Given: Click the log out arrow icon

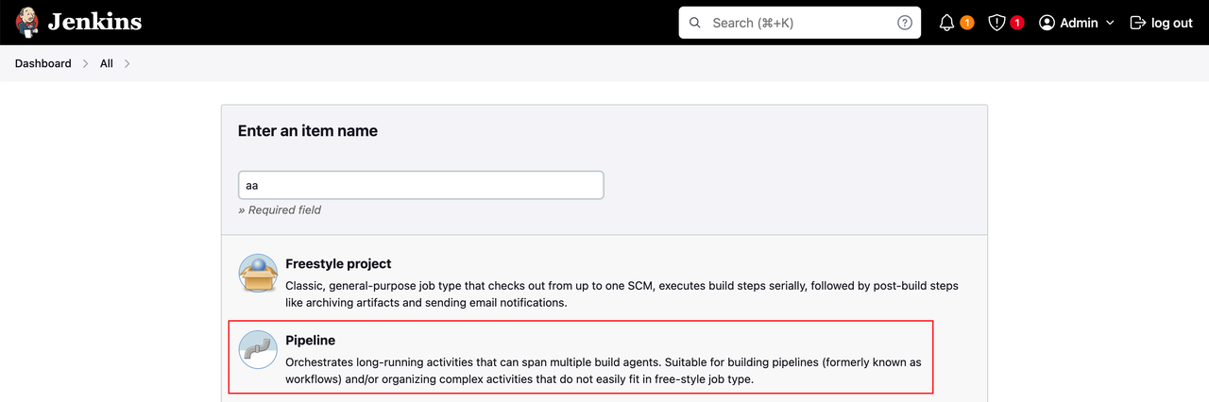Looking at the screenshot, I should (1138, 23).
